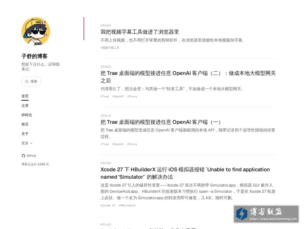This screenshot has height=229, width=305.
Task: Click the 搜索 search field
Action: [31, 81]
